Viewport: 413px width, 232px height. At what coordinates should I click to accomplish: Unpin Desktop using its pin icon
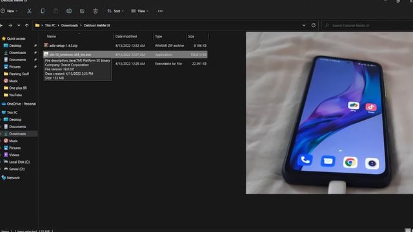[x=35, y=46]
